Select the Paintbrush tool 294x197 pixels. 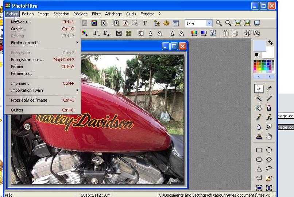259,117
